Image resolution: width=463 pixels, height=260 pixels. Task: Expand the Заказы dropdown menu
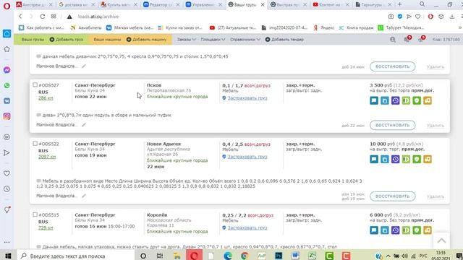click(187, 39)
